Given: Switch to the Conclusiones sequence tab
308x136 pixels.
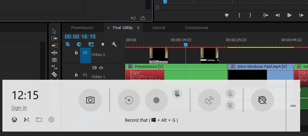Looking at the screenshot, I should [197, 28].
